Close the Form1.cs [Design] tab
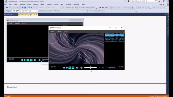This screenshot has width=173, height=97. click(x=37, y=15)
